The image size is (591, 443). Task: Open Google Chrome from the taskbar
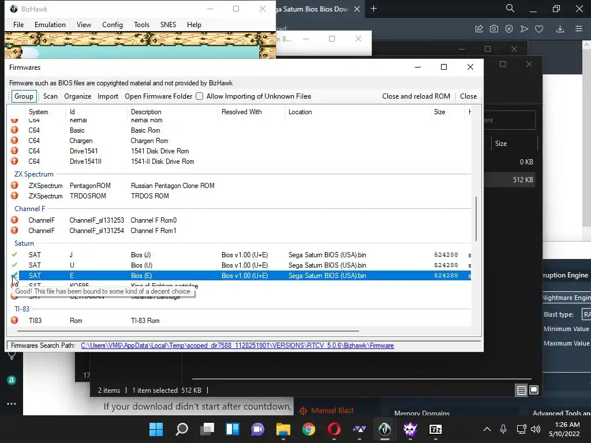pyautogui.click(x=309, y=429)
